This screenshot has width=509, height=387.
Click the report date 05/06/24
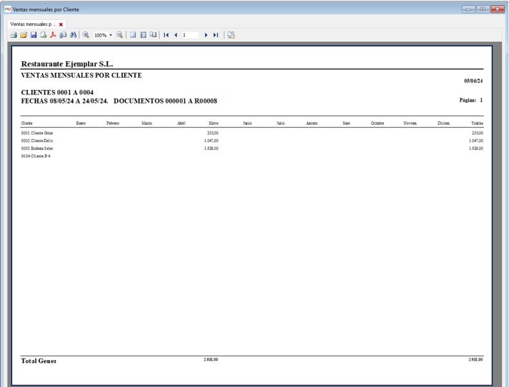tap(474, 81)
